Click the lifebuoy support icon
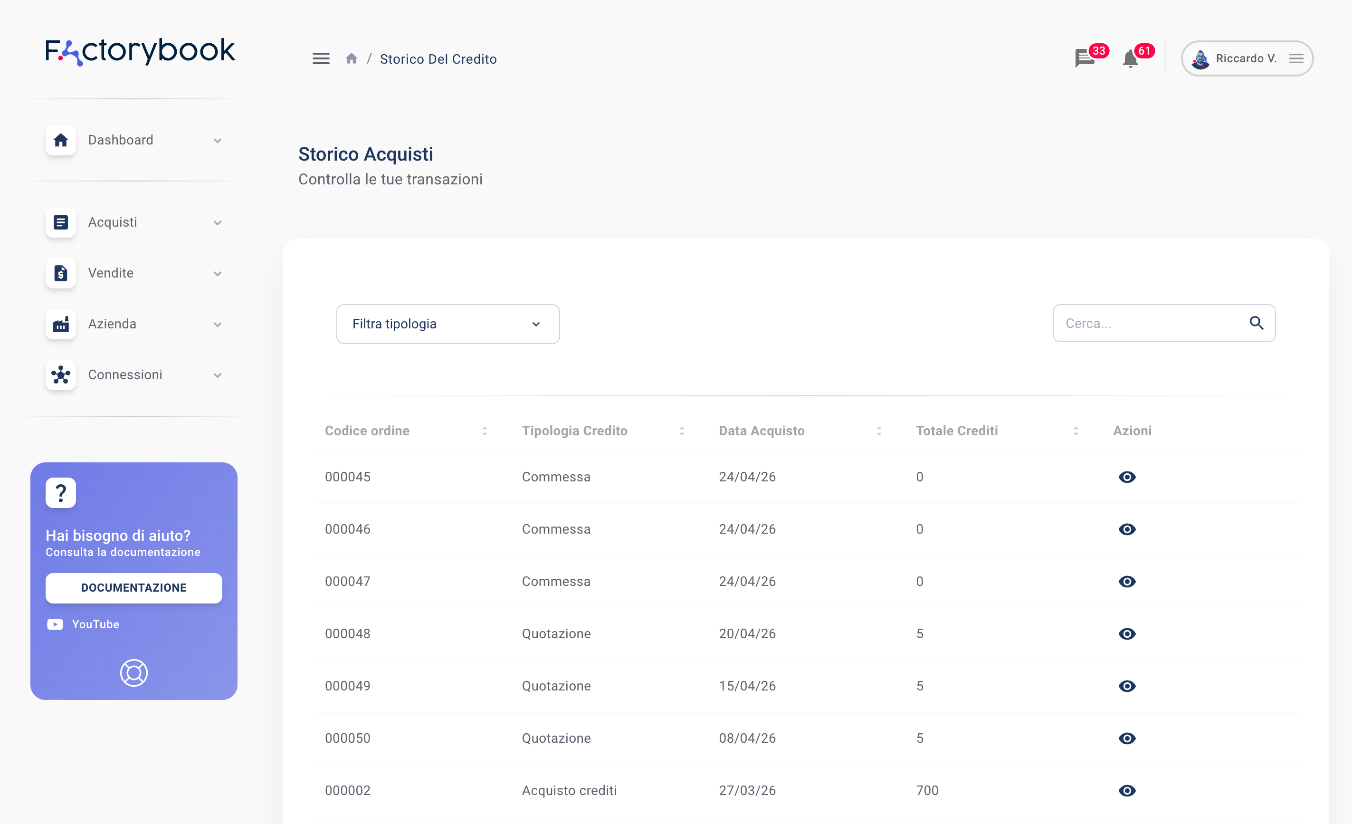The image size is (1352, 824). pyautogui.click(x=134, y=672)
